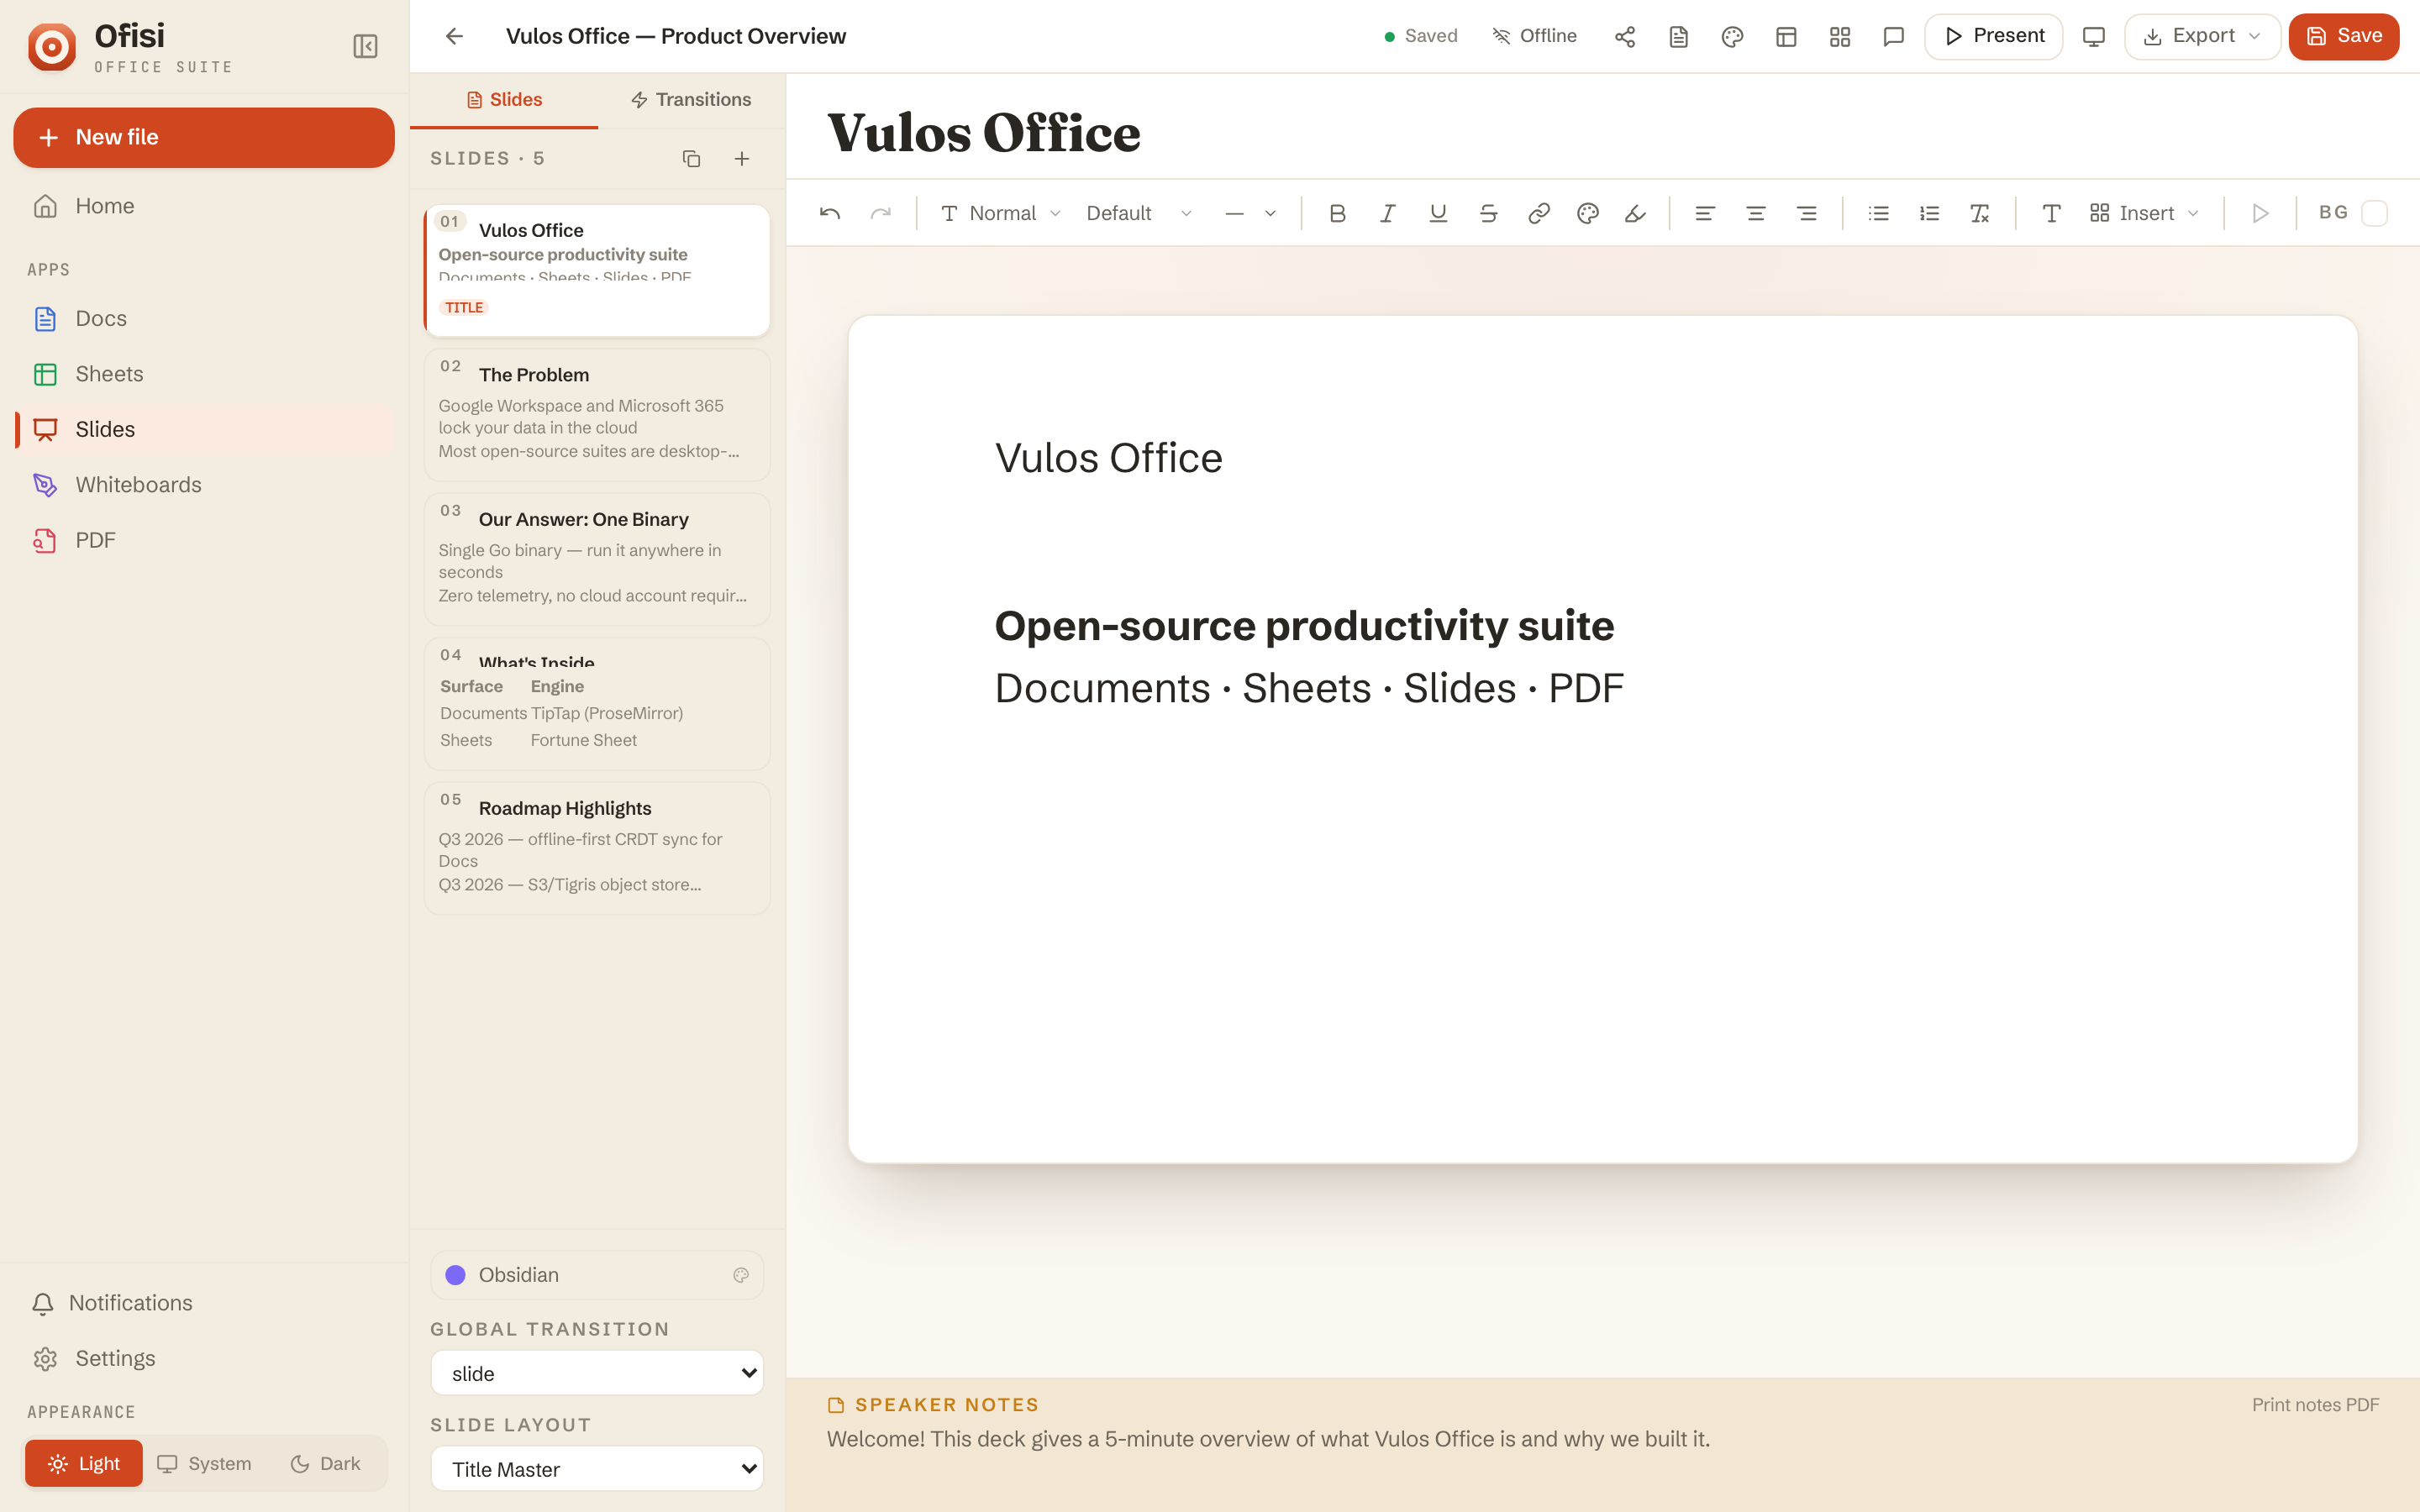Open the layout panel icon in header
This screenshot has width=2420, height=1512.
(x=1786, y=36)
